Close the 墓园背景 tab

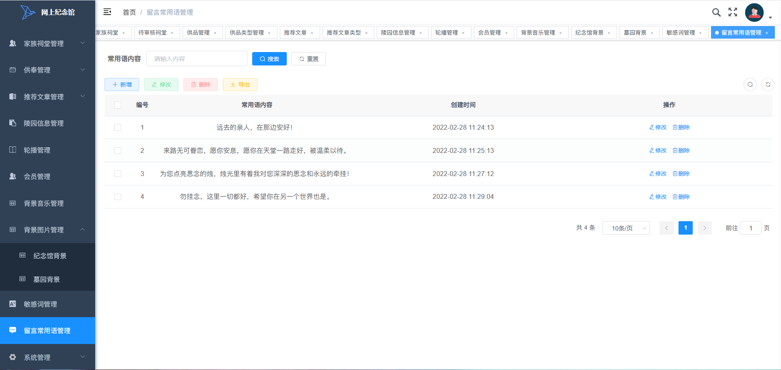coord(652,33)
